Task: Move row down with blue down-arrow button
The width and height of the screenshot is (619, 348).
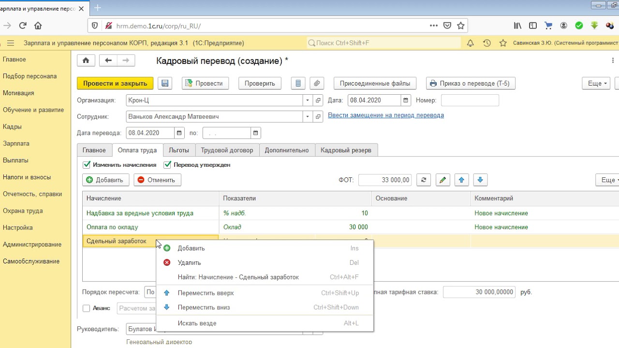Action: click(x=480, y=180)
